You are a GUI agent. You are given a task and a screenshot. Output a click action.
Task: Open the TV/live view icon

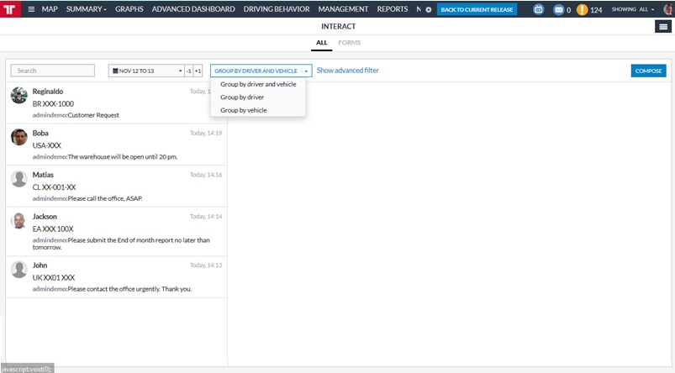(x=538, y=9)
